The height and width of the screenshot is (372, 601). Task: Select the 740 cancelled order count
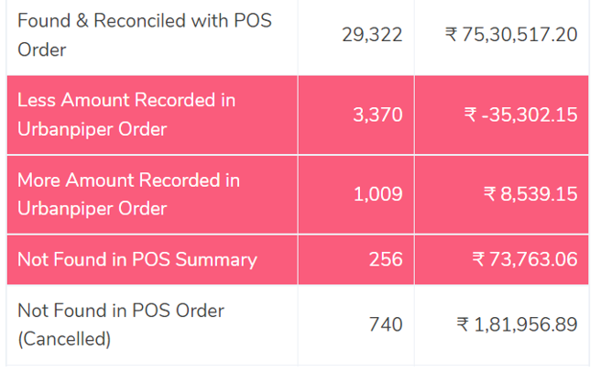tap(386, 324)
